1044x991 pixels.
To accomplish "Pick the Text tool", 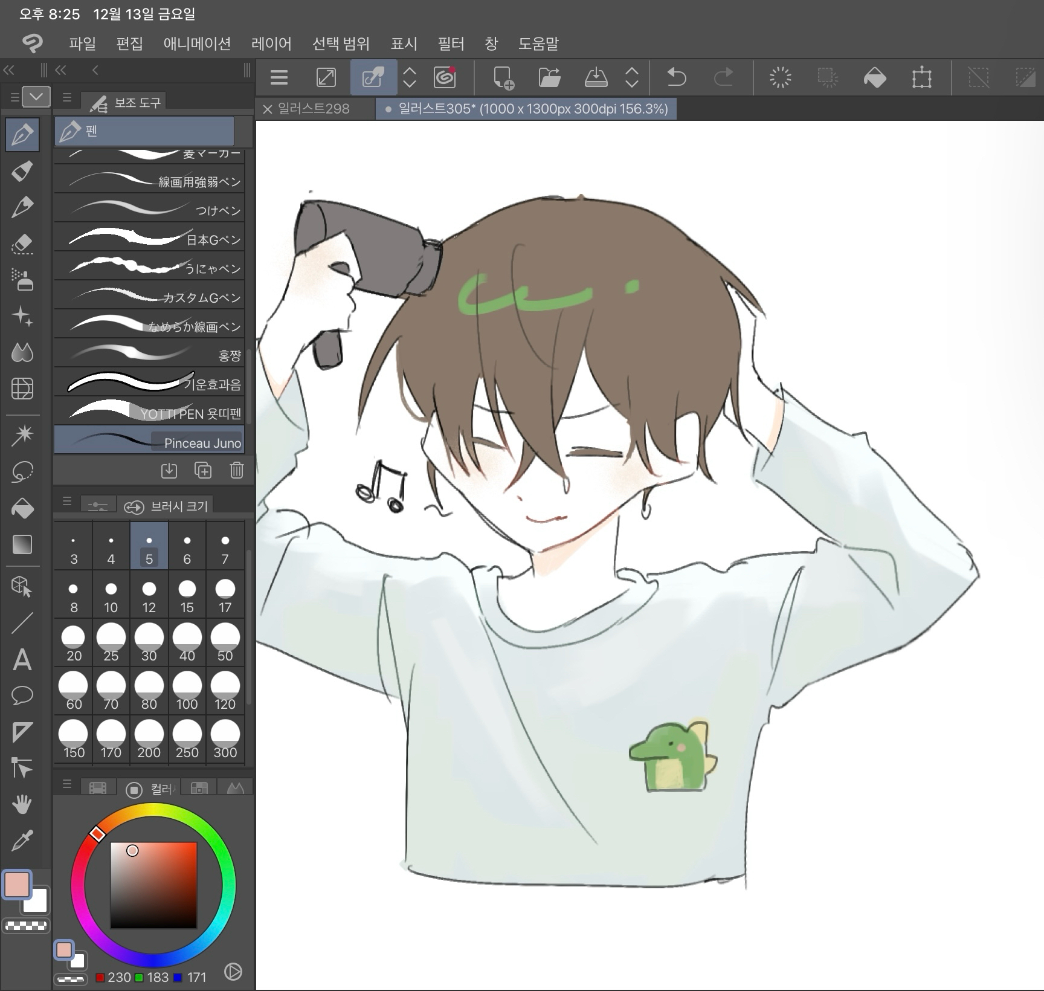I will [x=22, y=660].
